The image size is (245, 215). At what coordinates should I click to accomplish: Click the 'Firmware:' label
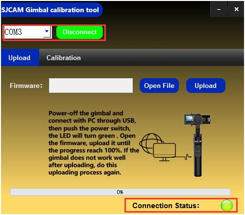click(x=26, y=86)
